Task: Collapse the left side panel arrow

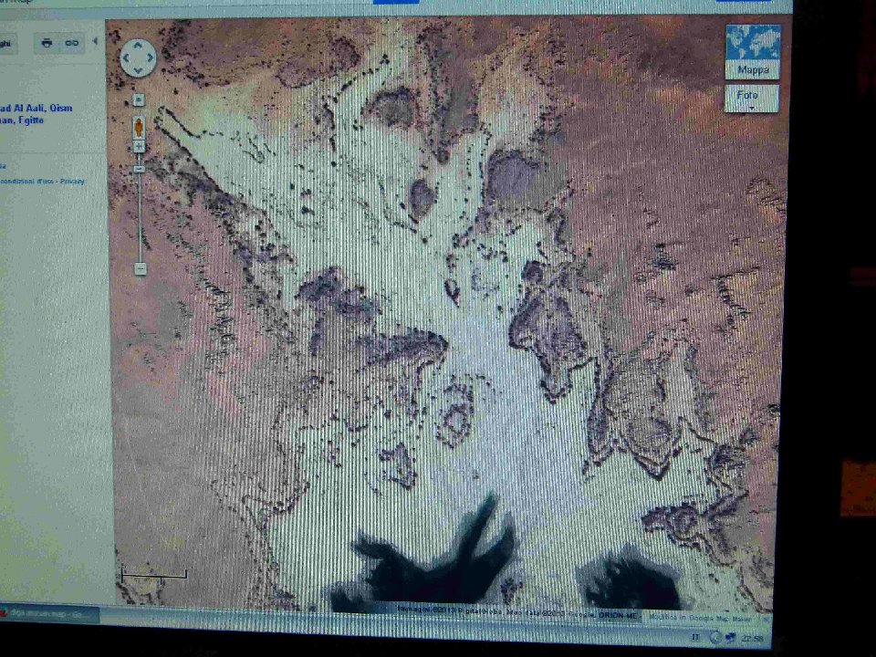Action: 95,41
